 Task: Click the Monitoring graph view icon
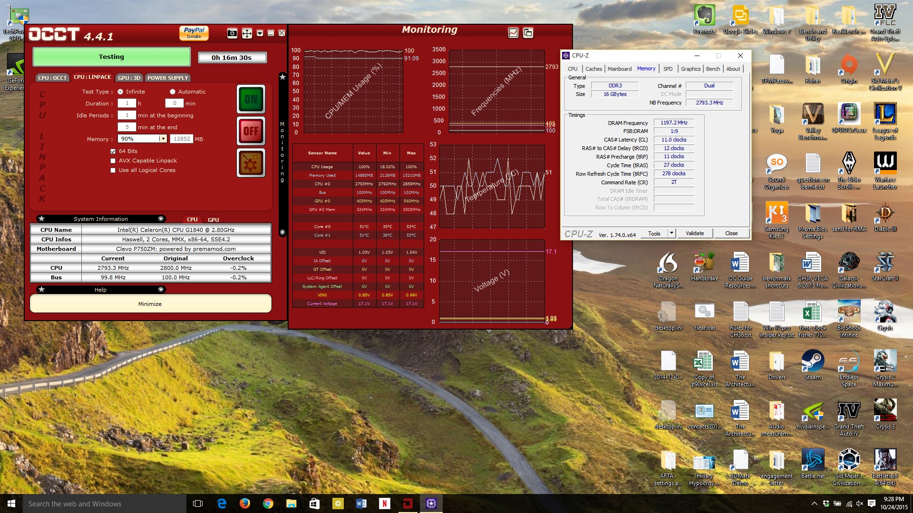[x=513, y=33]
